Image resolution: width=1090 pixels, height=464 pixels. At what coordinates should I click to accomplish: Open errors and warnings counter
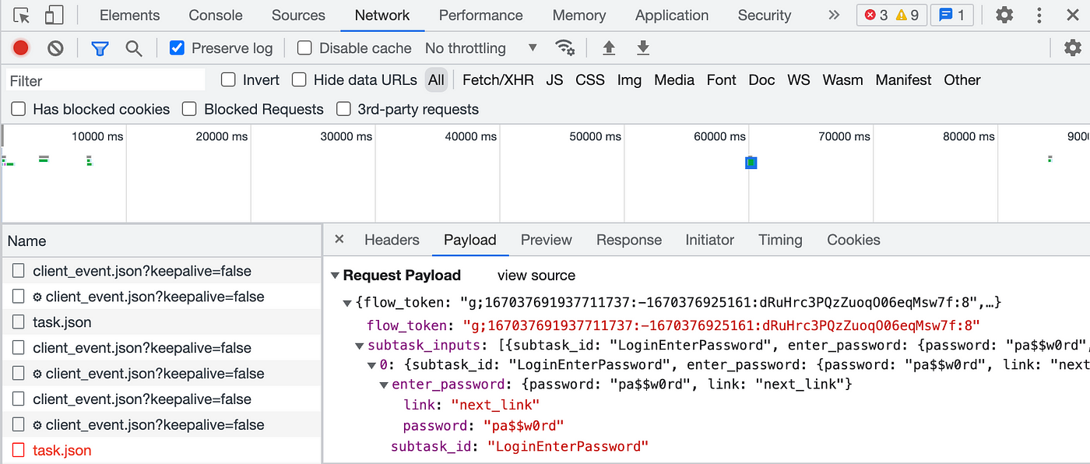(891, 15)
